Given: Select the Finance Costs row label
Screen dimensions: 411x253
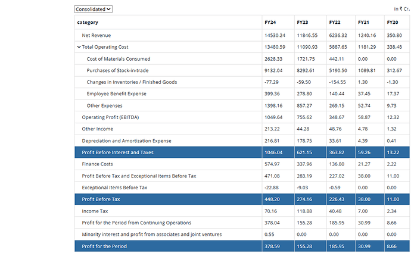Looking at the screenshot, I should pyautogui.click(x=99, y=164).
